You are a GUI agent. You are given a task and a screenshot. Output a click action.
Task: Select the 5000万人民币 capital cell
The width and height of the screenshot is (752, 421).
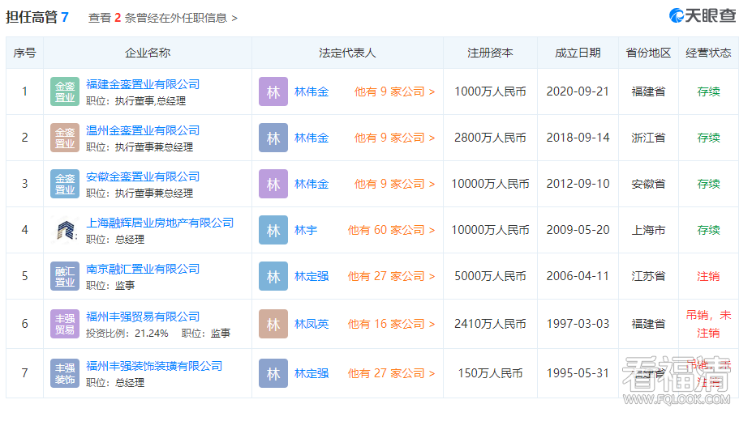pyautogui.click(x=490, y=276)
